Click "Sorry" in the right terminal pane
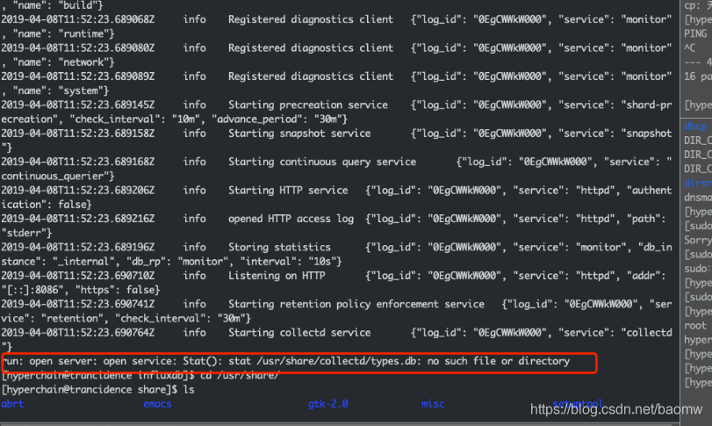 click(x=697, y=240)
